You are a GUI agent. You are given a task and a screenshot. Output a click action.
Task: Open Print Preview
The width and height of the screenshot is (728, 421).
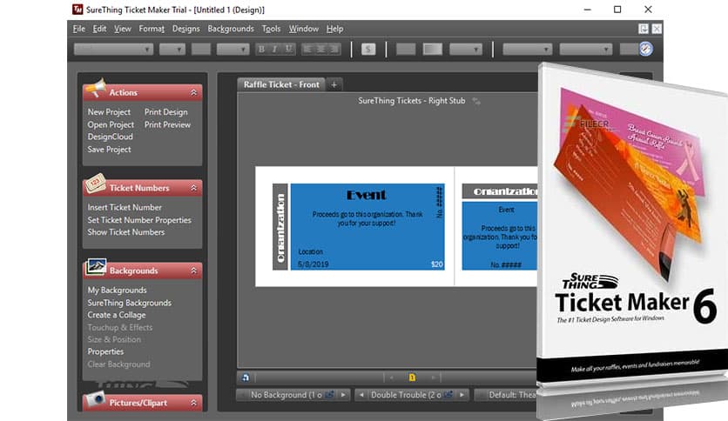coord(167,124)
